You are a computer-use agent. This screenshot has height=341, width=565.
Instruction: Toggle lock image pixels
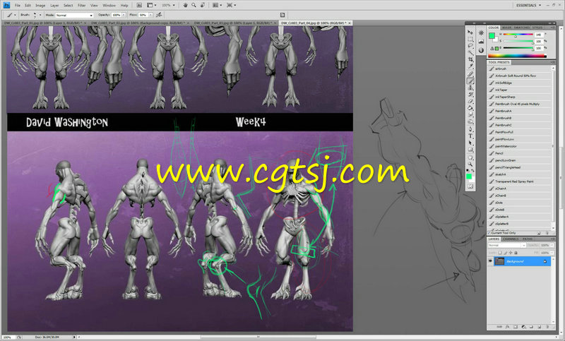[505, 253]
